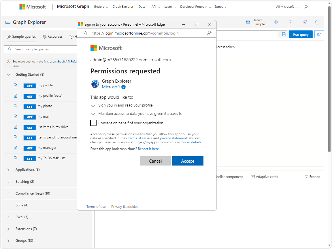The image size is (332, 249).
Task: Click the feedback person icon
Action: (x=305, y=22)
